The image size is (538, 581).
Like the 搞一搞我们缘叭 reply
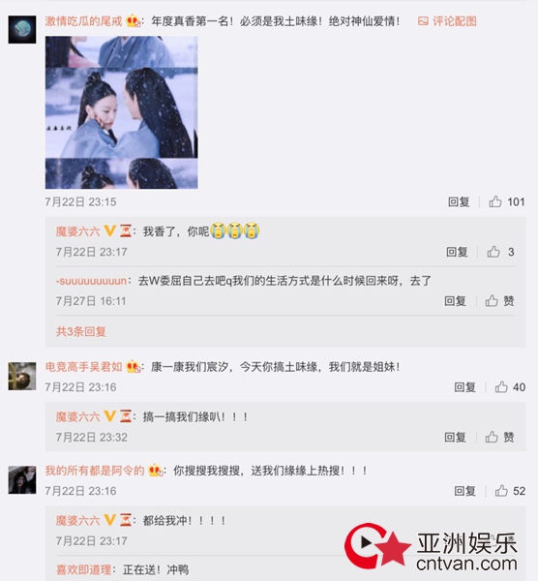pyautogui.click(x=492, y=438)
